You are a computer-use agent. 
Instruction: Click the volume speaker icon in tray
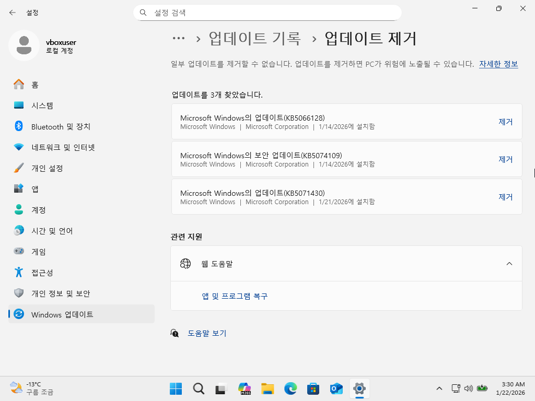(x=469, y=388)
